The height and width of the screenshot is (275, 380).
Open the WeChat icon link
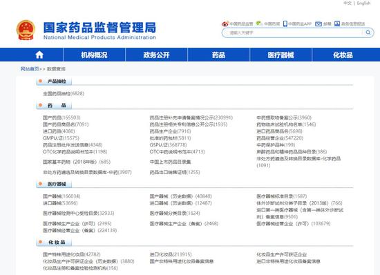tap(259, 23)
